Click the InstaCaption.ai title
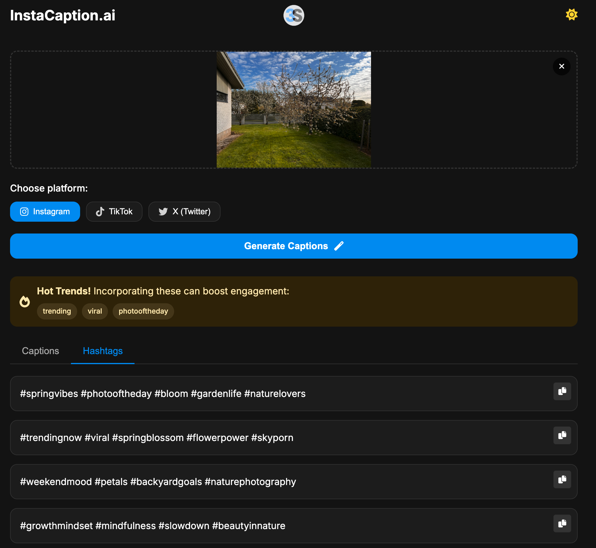The image size is (596, 548). [x=63, y=15]
